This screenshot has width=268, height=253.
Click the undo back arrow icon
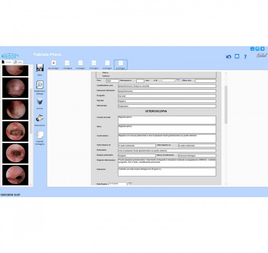[x=229, y=57]
